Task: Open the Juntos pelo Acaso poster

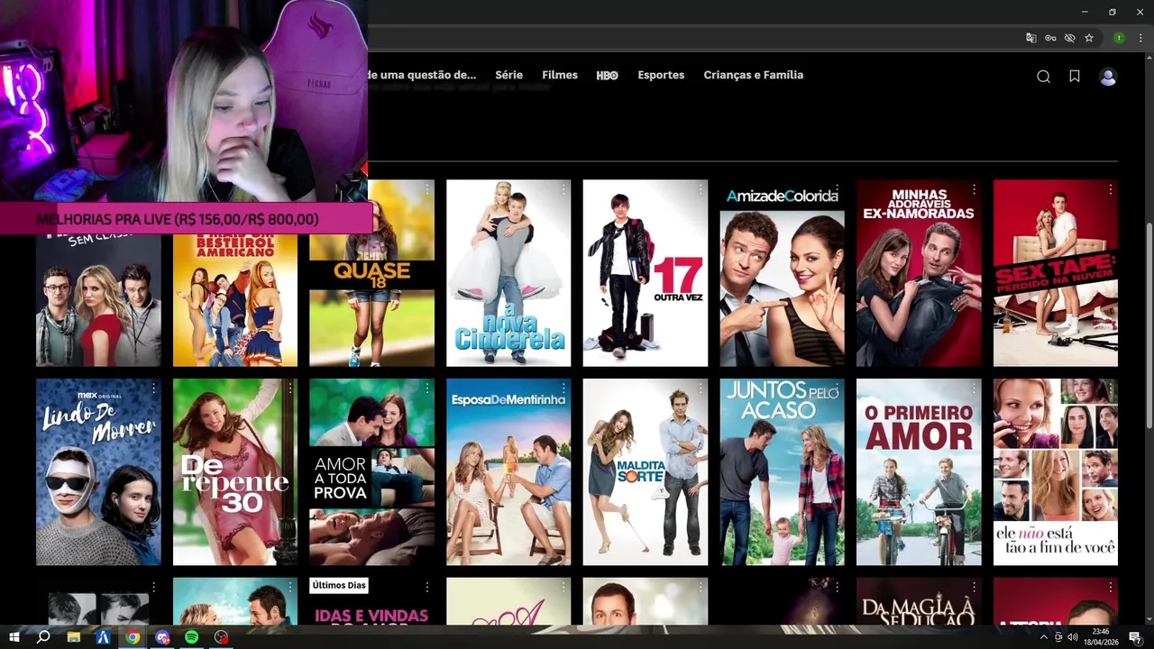Action: coord(783,471)
